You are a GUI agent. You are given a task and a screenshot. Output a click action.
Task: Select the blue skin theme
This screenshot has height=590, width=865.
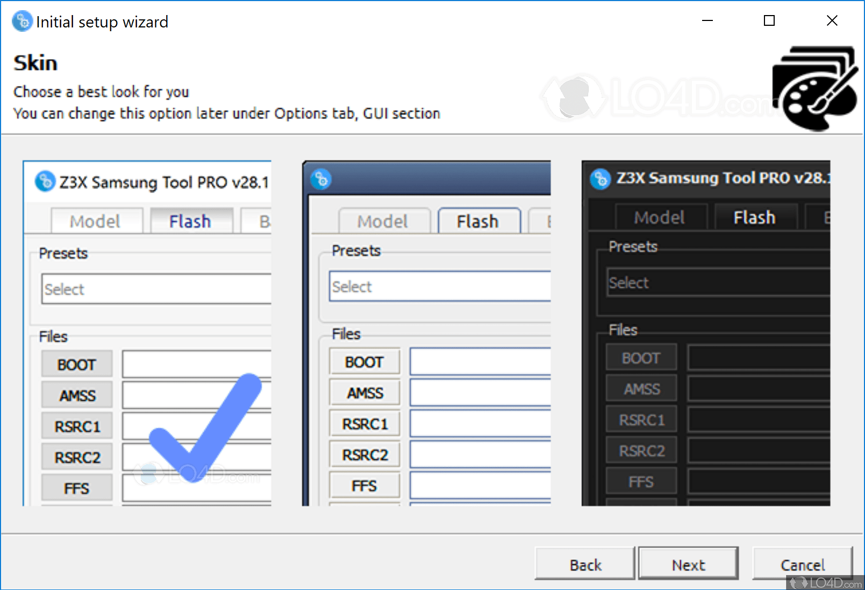pos(427,333)
